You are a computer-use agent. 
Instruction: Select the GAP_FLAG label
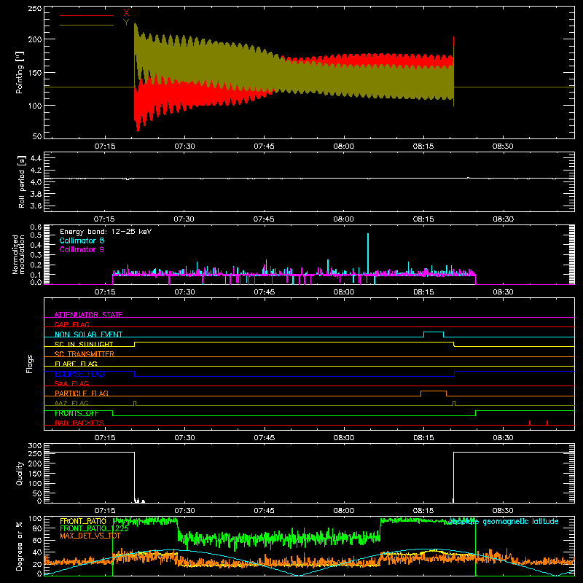click(x=71, y=324)
